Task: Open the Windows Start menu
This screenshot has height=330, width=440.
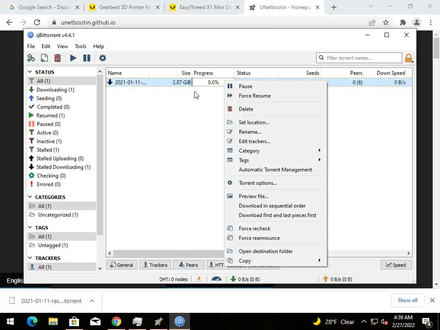Action: (x=10, y=321)
